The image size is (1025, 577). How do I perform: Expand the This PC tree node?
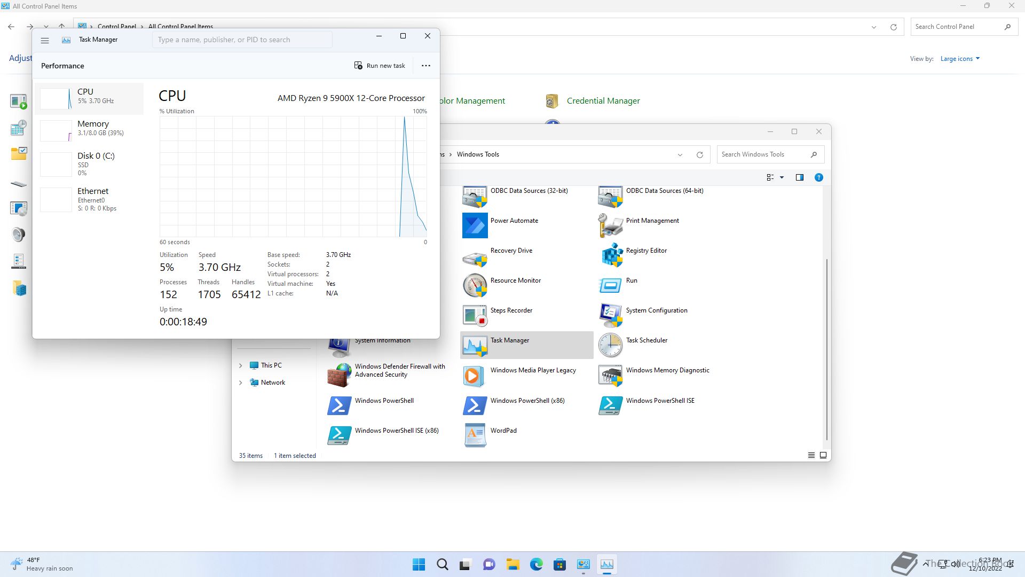click(x=240, y=365)
